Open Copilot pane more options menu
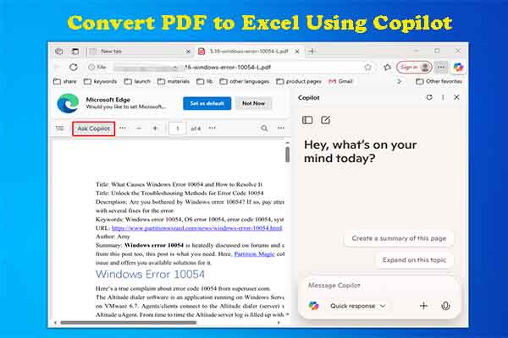This screenshot has width=508, height=338. [443, 97]
